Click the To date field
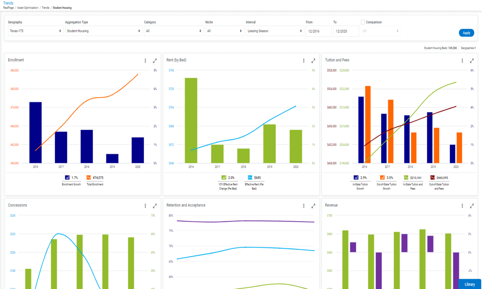 tap(346, 31)
